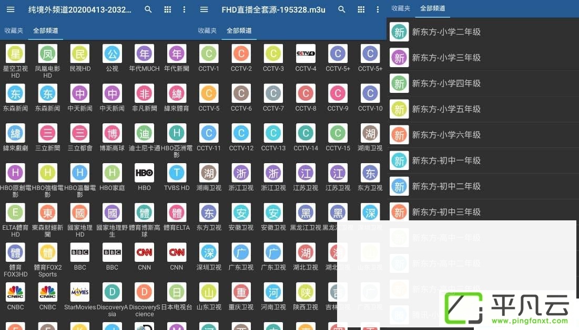Viewport: 579px width, 330px height.
Task: Open StarMovies channel
Action: (80, 296)
